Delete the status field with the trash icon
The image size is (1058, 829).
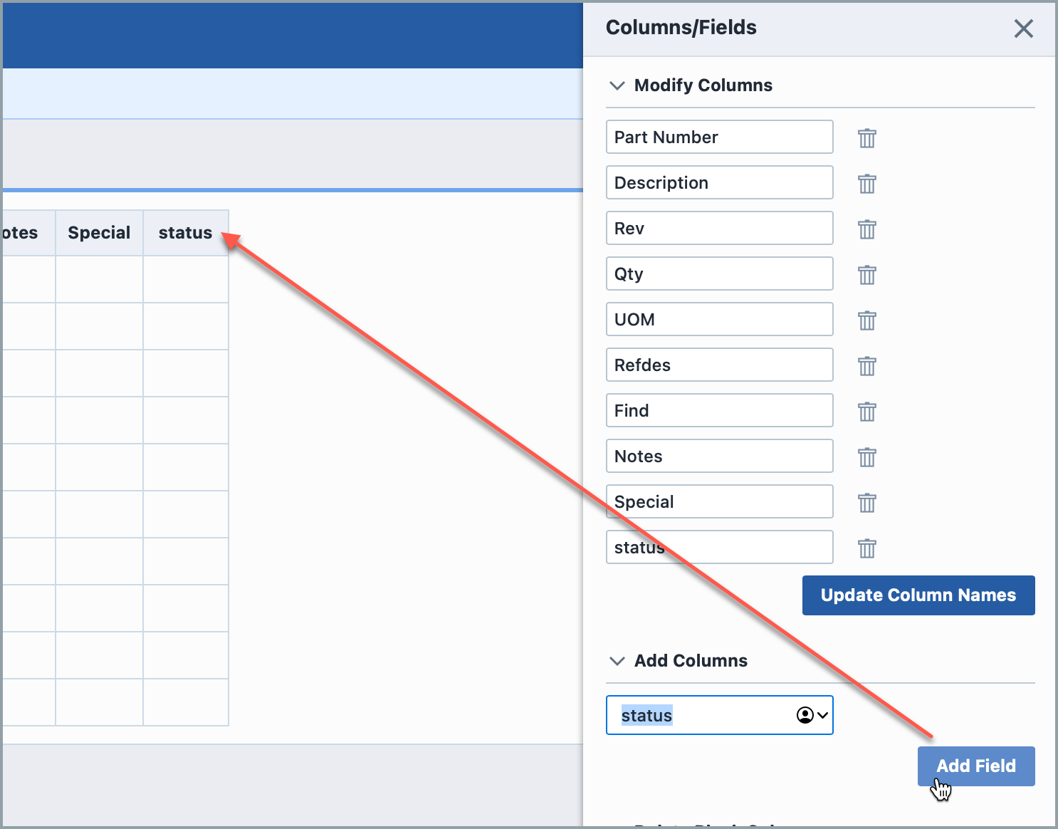[866, 548]
